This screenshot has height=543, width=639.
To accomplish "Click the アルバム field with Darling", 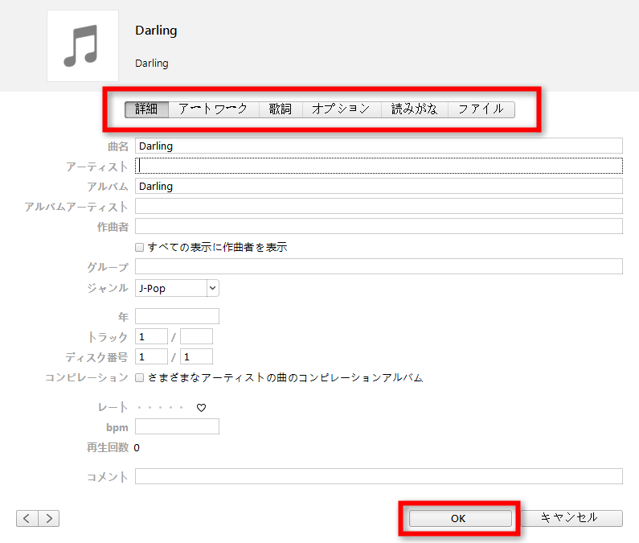I will tap(379, 186).
